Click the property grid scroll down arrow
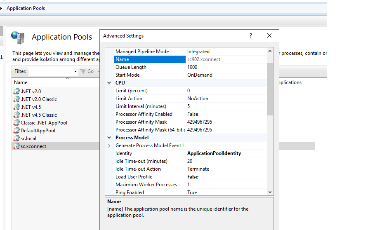The width and height of the screenshot is (389, 230). tap(270, 192)
